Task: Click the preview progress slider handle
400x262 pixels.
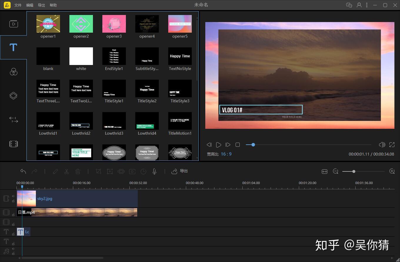Action: coord(253,145)
